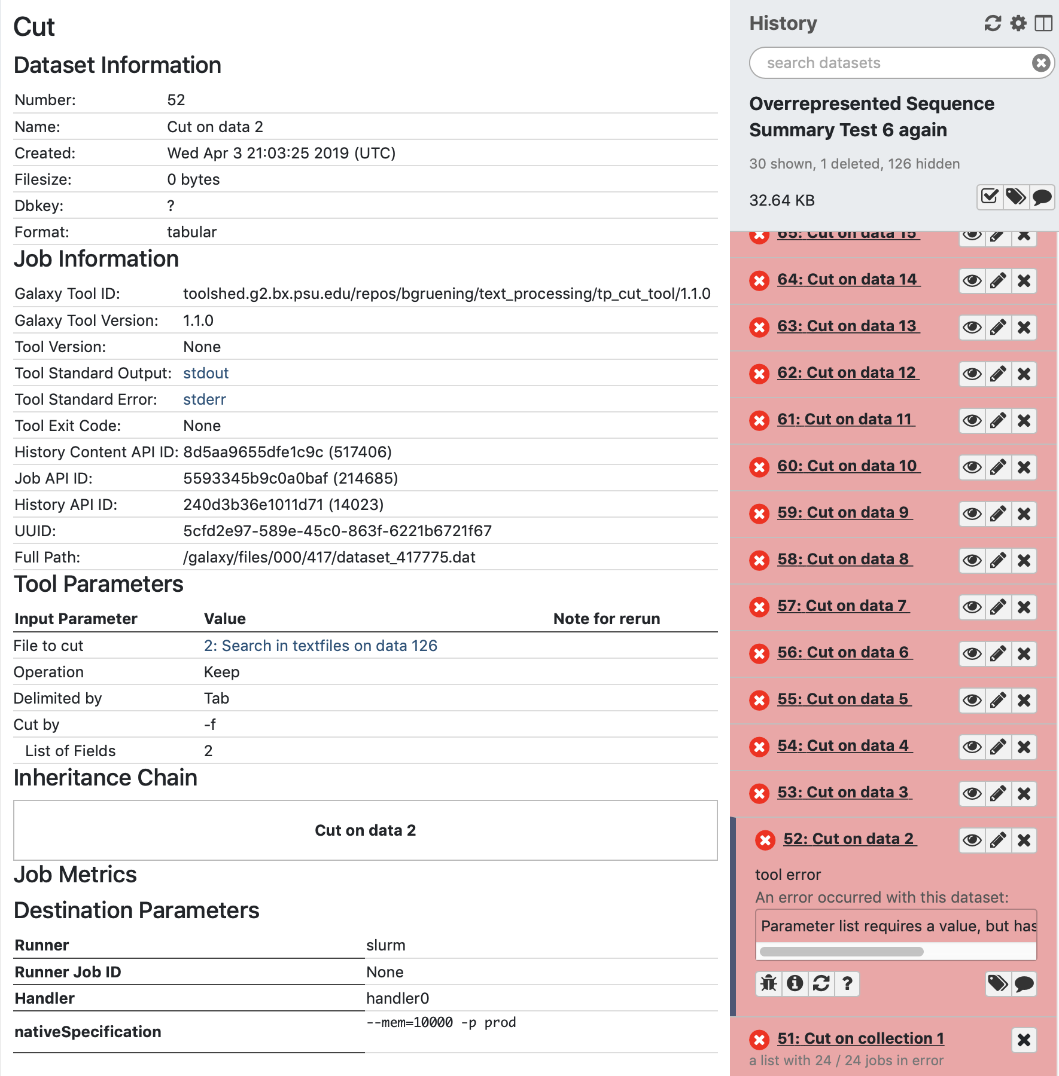Screen dimensions: 1059x1076
Task: Move the error message horizontal scrollbar
Action: pos(841,951)
